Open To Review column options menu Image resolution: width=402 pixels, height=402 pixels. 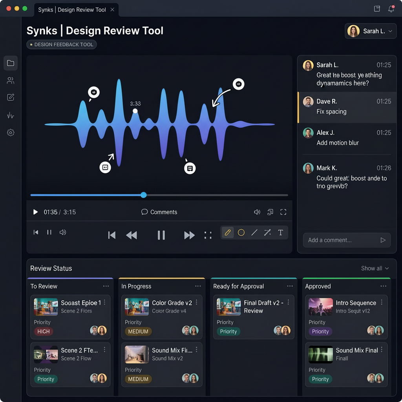106,286
